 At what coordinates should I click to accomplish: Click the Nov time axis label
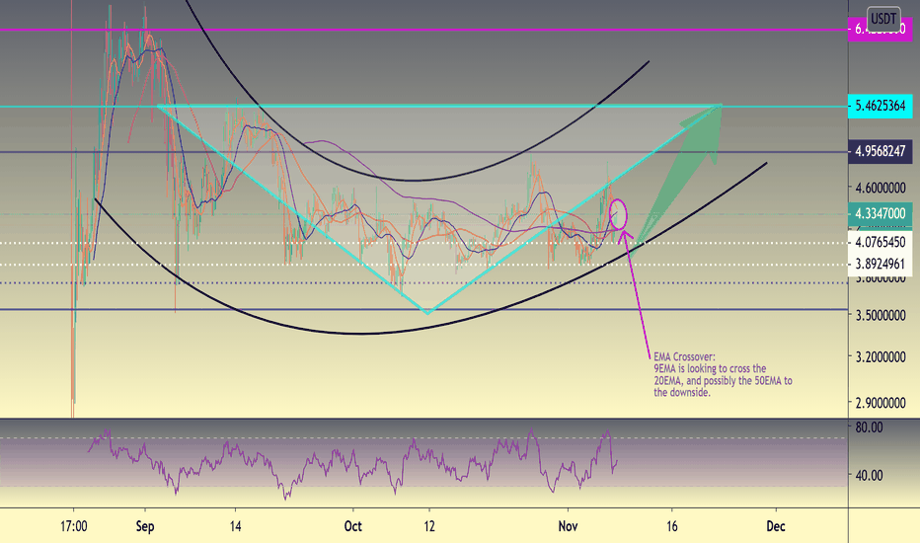click(568, 526)
